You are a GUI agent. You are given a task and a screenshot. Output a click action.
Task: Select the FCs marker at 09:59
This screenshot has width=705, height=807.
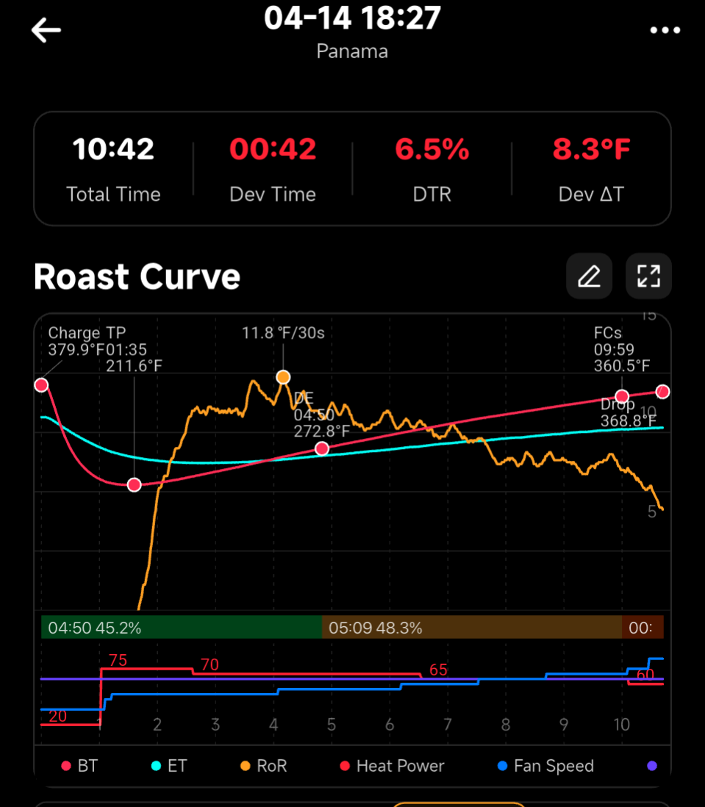622,396
